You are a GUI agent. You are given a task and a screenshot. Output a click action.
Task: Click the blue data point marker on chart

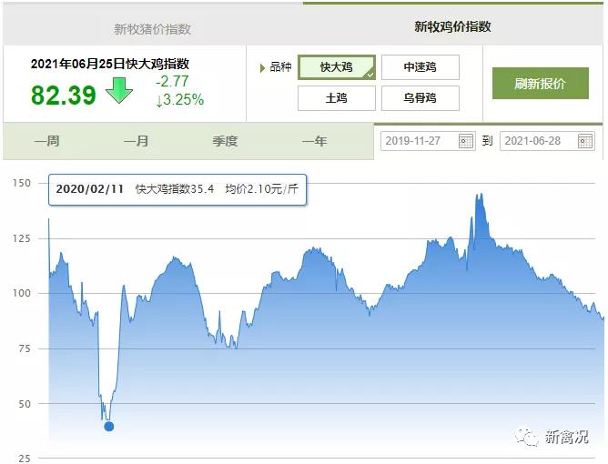coord(109,427)
